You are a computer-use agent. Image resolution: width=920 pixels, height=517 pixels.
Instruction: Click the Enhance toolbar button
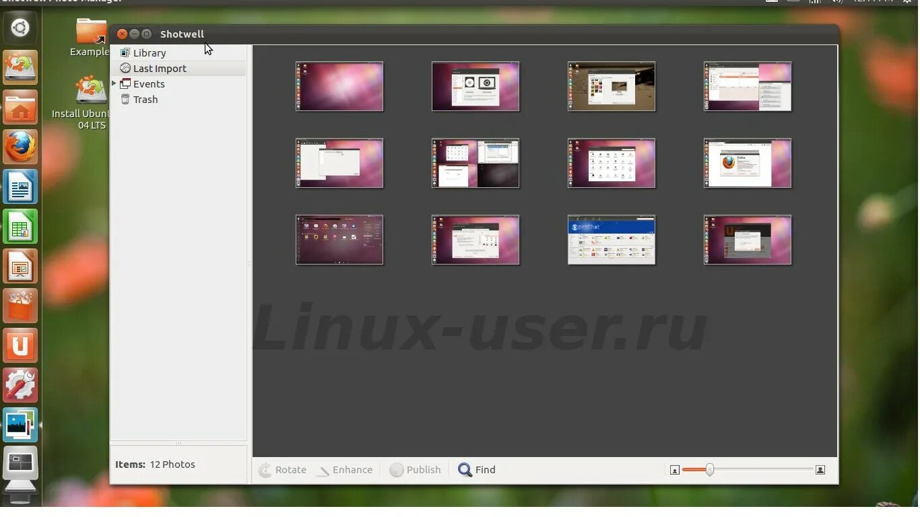pos(345,470)
